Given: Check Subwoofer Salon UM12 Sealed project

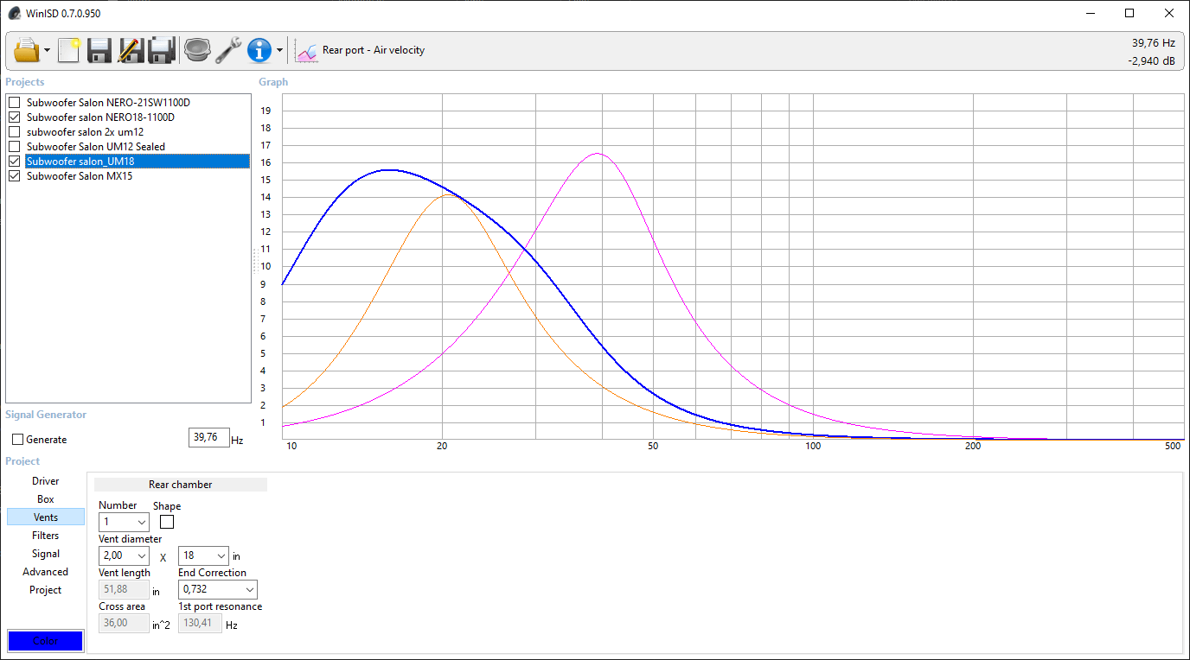Looking at the screenshot, I should point(15,147).
